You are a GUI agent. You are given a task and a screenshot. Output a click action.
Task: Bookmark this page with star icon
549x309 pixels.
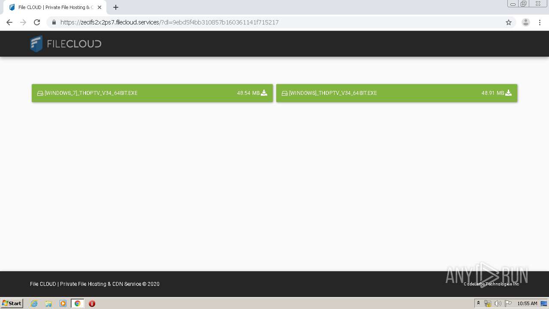509,22
